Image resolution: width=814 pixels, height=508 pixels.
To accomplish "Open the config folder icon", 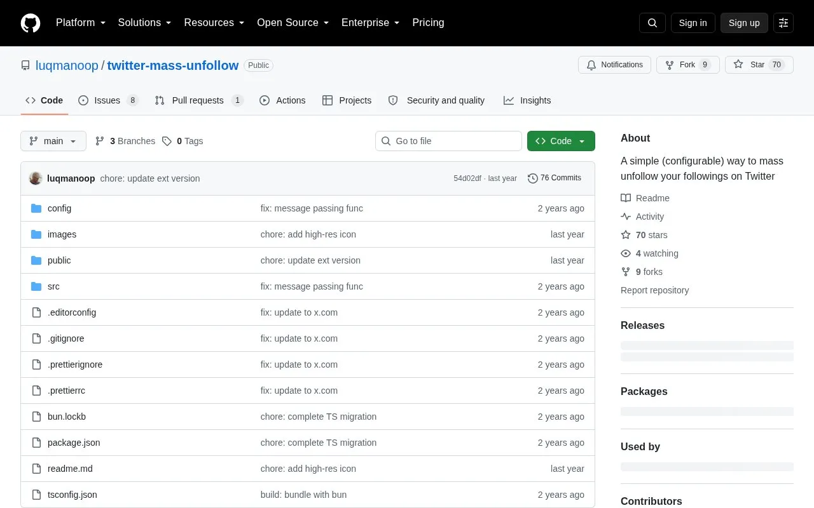I will (x=36, y=208).
